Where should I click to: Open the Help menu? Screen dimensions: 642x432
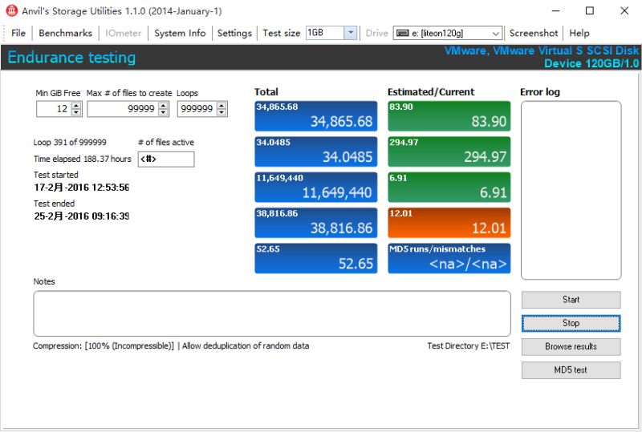tap(579, 33)
